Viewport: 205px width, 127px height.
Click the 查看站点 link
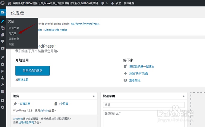135,80
